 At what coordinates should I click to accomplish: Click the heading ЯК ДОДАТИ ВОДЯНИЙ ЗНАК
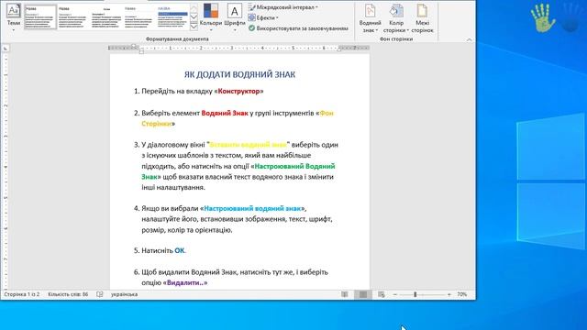pos(239,74)
